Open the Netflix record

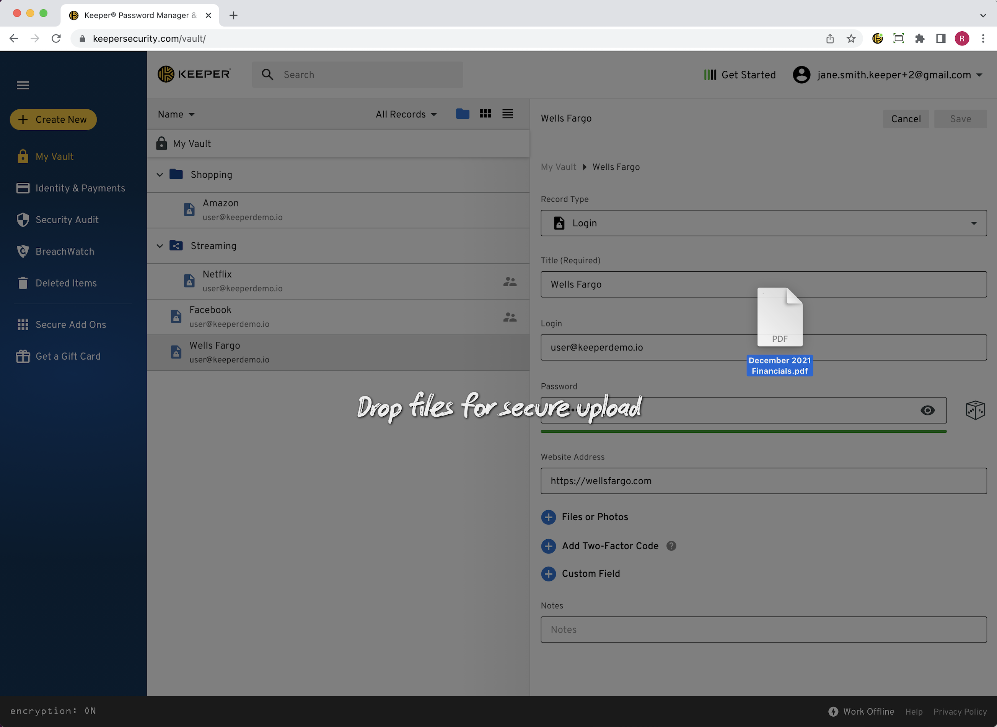tap(338, 281)
